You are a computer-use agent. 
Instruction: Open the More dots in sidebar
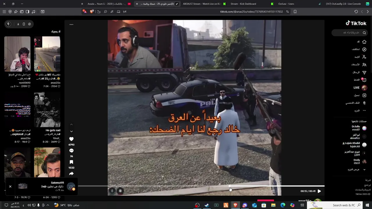point(364,111)
